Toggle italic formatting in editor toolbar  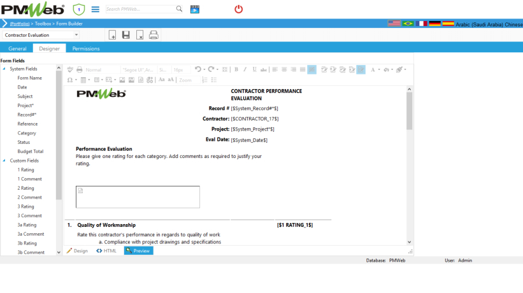coord(245,69)
